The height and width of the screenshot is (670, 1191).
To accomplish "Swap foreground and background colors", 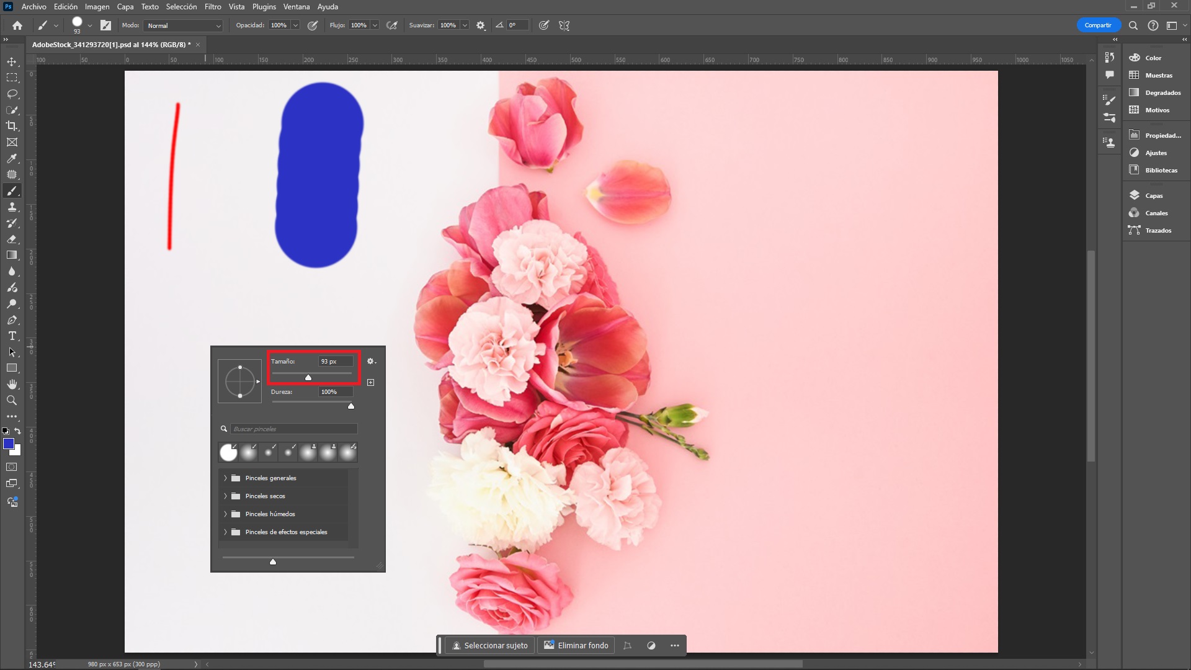I will pyautogui.click(x=17, y=431).
